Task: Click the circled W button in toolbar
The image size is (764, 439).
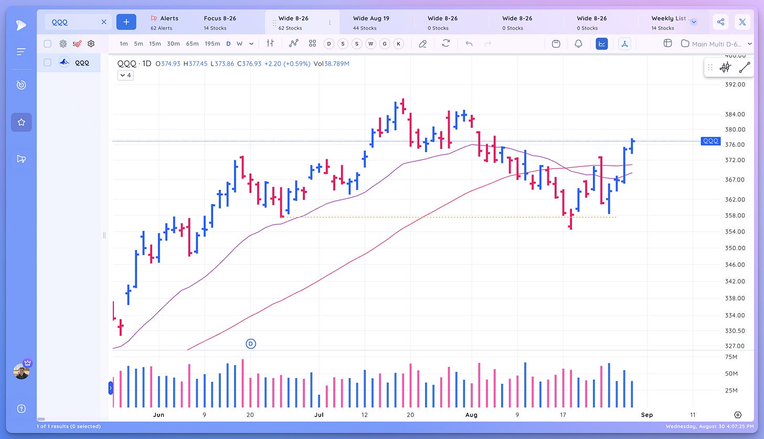Action: click(371, 44)
